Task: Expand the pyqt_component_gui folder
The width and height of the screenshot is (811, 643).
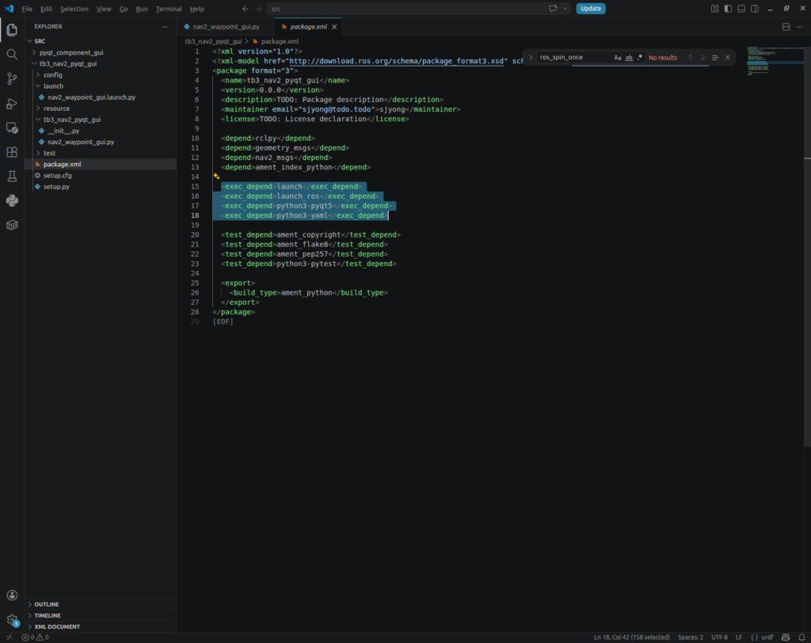Action: [34, 52]
